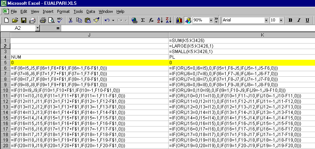Click the AutoSum sigma button
This screenshot has width=315, height=149.
(143, 20)
